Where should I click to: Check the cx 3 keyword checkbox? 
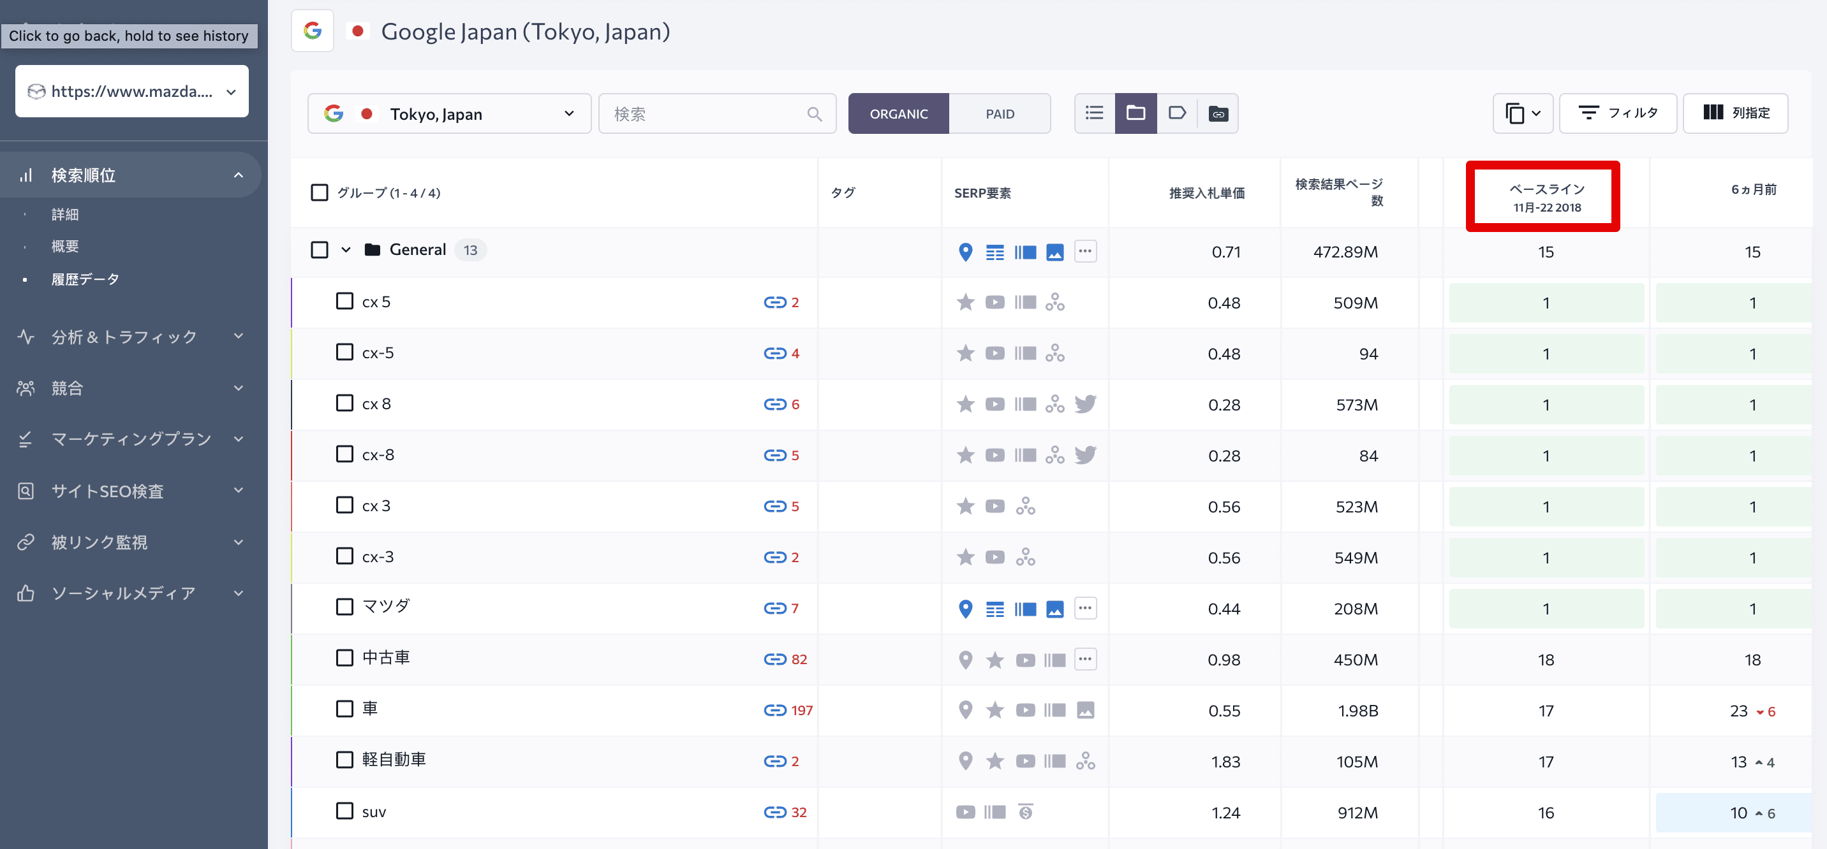point(344,505)
